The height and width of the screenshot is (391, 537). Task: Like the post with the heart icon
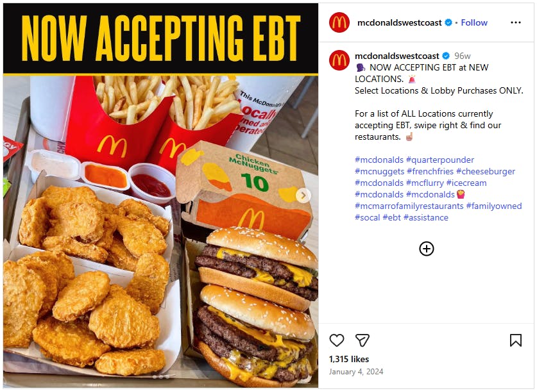[336, 340]
